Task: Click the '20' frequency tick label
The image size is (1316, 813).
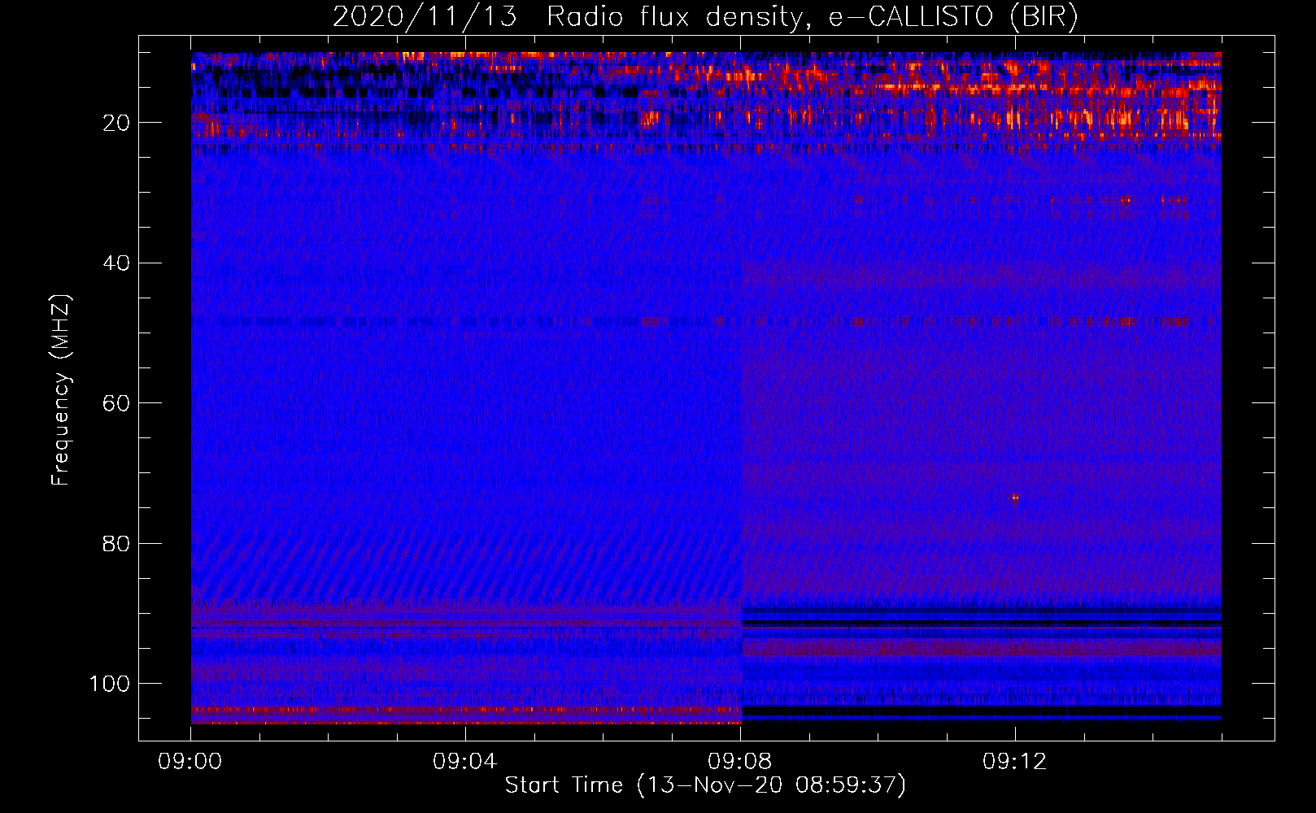Action: 117,123
